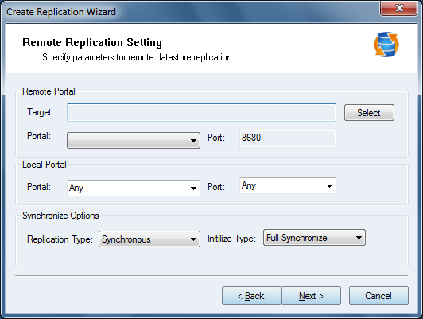The image size is (423, 319).
Task: Click the Target input field
Action: 201,112
